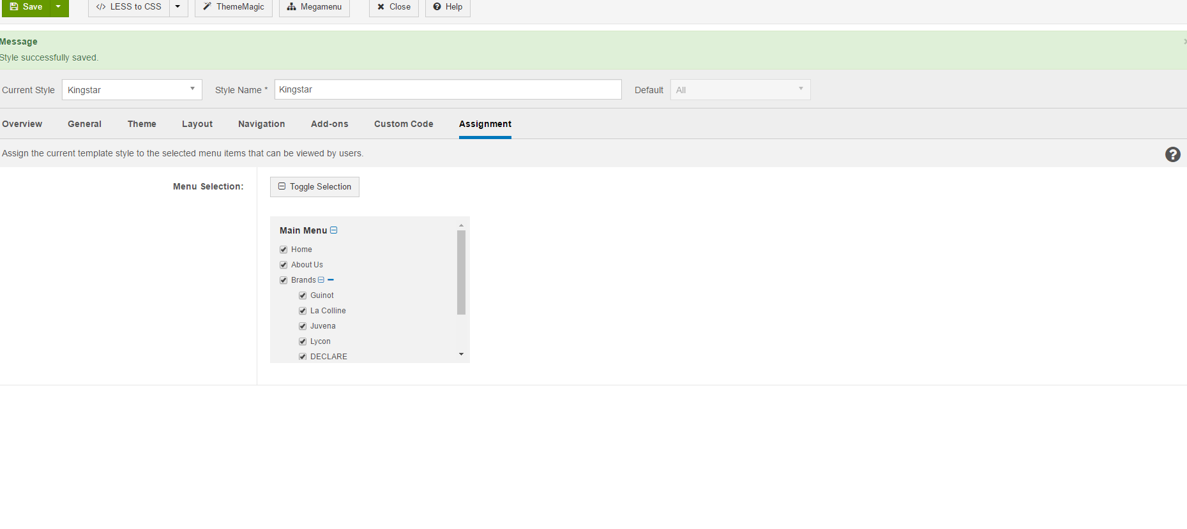This screenshot has width=1187, height=529.
Task: Uncheck the About Us checkbox
Action: [284, 265]
